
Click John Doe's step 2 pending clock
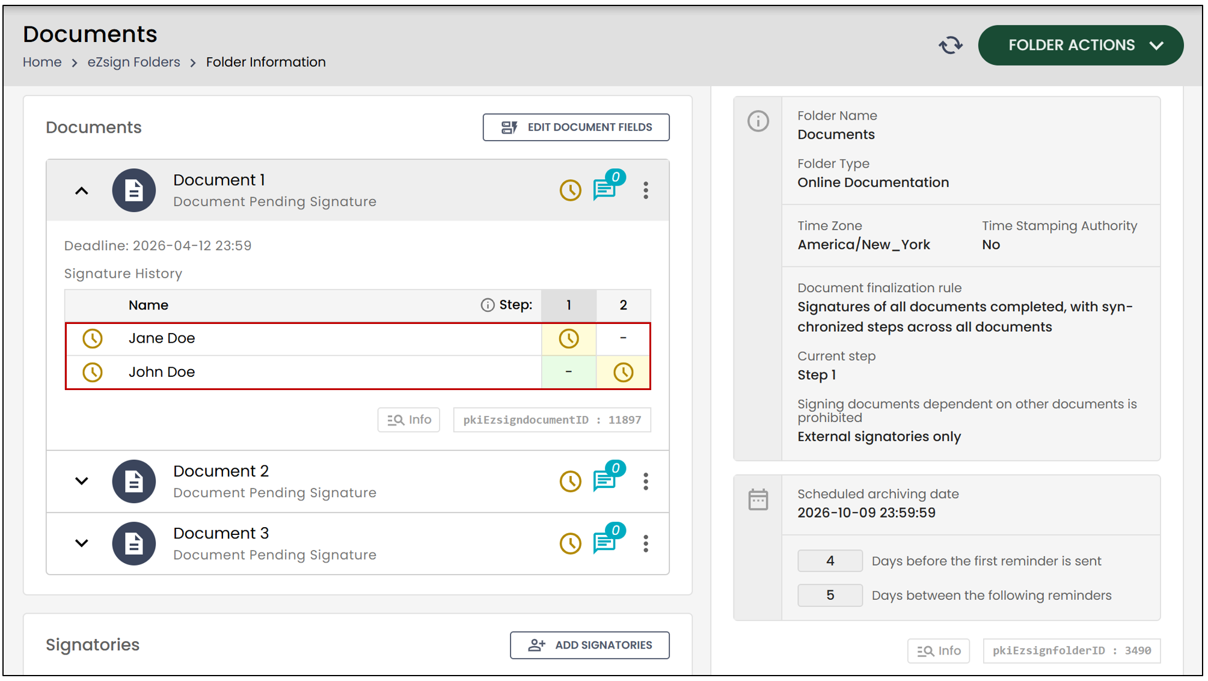[623, 373]
